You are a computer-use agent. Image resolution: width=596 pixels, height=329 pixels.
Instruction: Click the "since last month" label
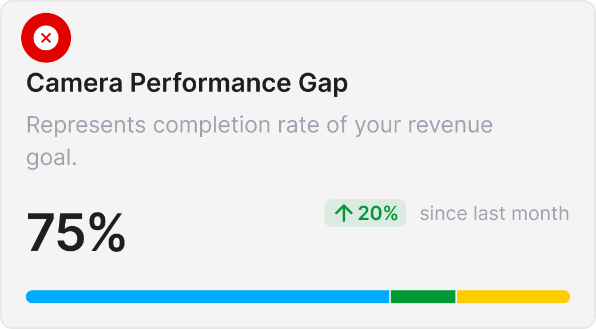click(x=494, y=214)
